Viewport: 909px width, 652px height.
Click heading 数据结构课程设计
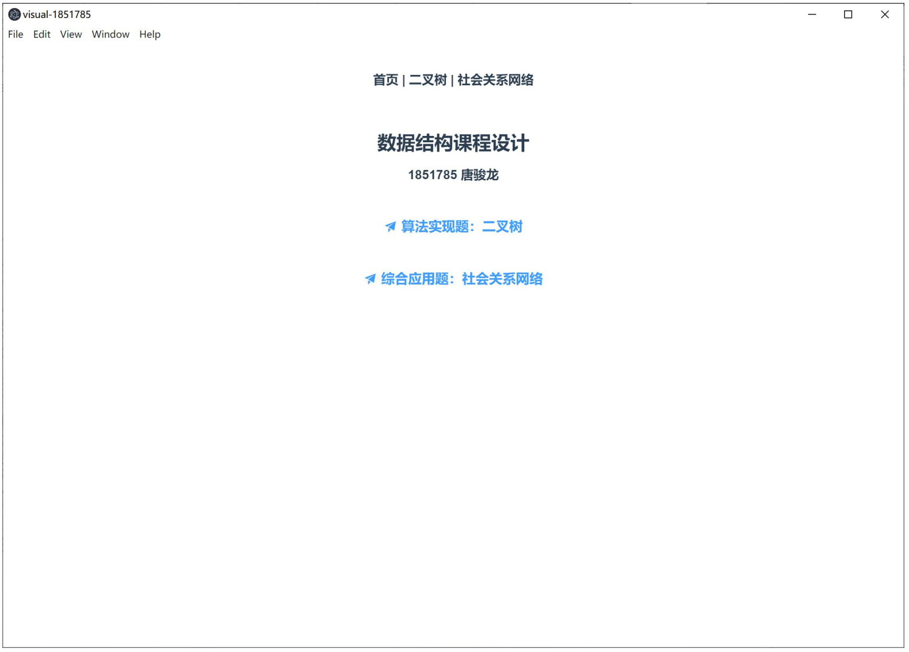click(453, 143)
